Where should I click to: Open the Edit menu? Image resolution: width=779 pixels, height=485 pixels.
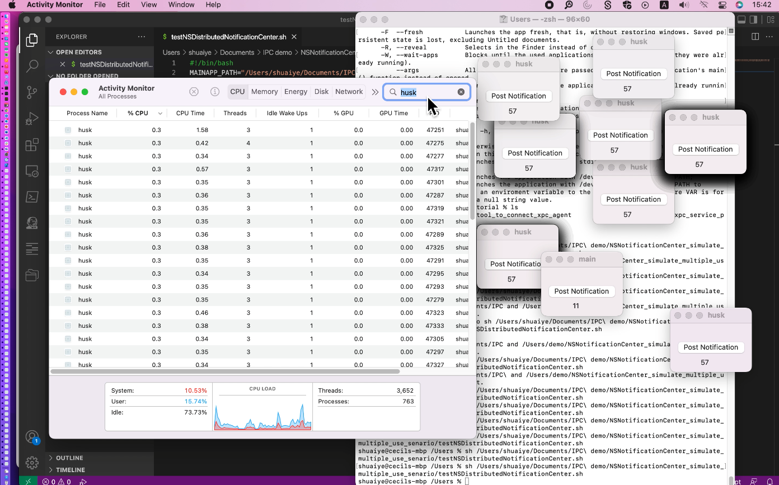click(123, 4)
